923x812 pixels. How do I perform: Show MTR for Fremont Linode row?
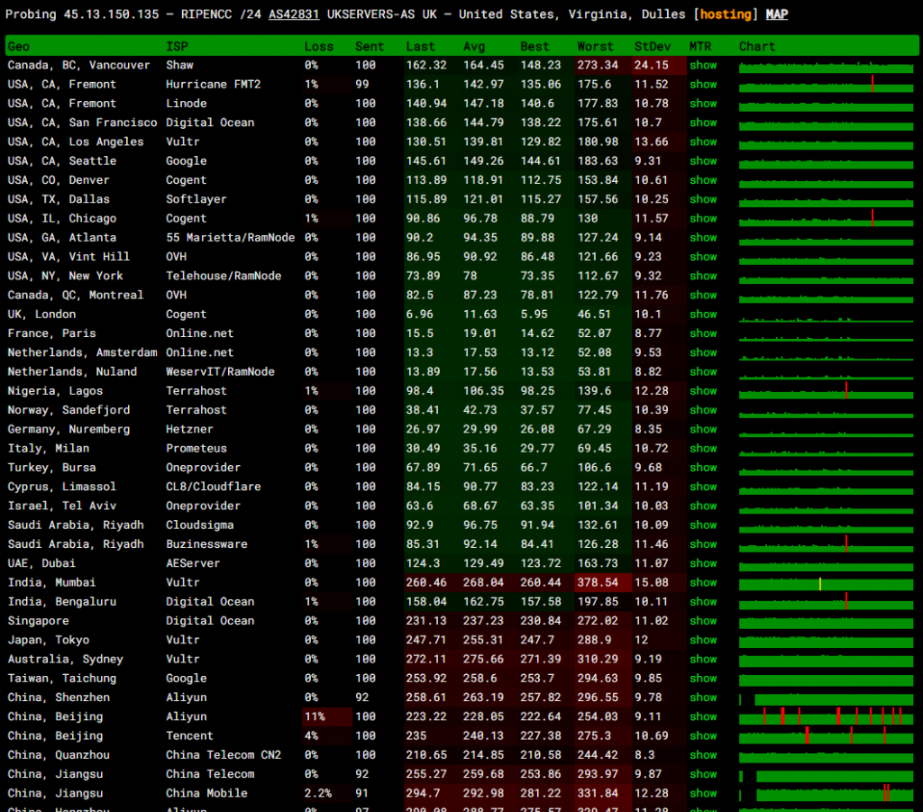(703, 104)
